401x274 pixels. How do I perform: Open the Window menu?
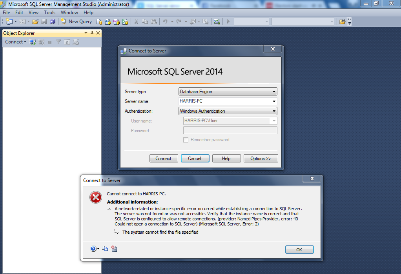69,13
